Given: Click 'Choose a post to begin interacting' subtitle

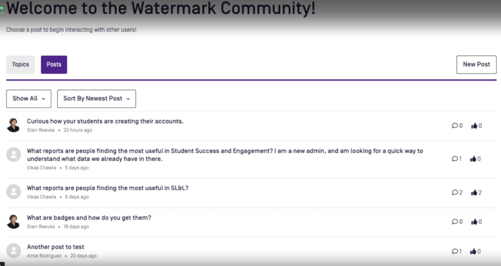Looking at the screenshot, I should click(71, 30).
